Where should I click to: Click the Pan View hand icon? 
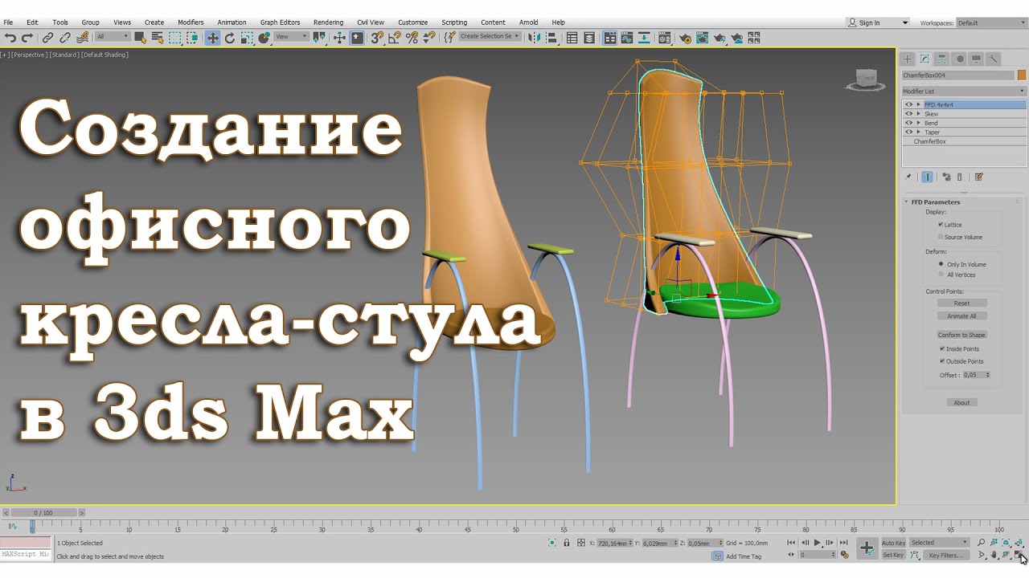click(994, 555)
